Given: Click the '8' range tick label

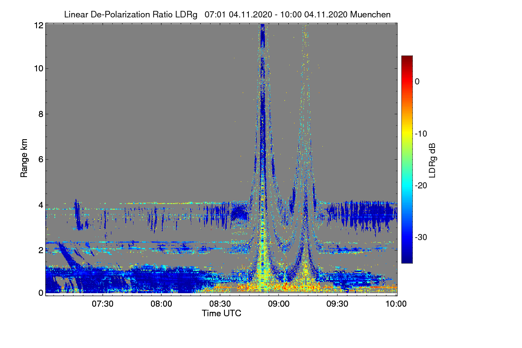Looking at the screenshot, I should pyautogui.click(x=41, y=114).
